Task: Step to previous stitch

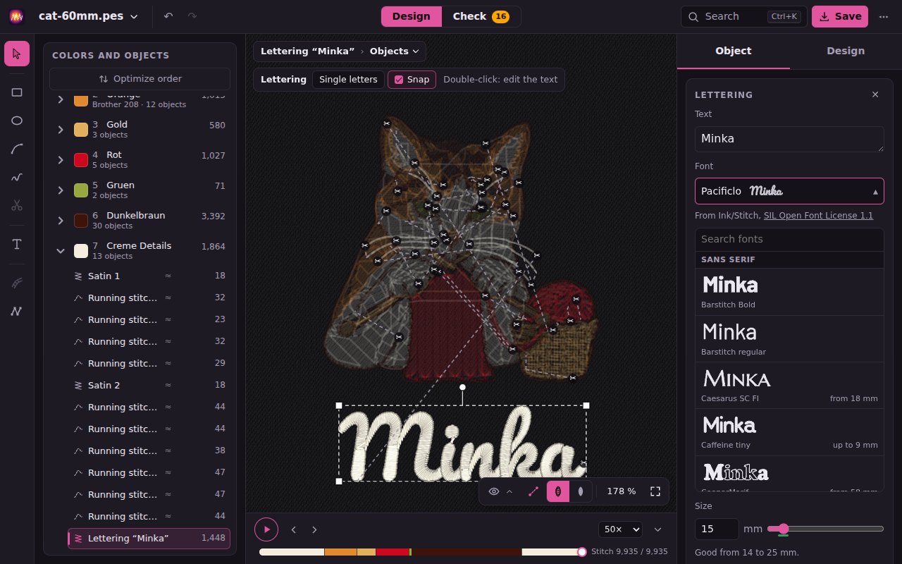Action: click(x=294, y=529)
